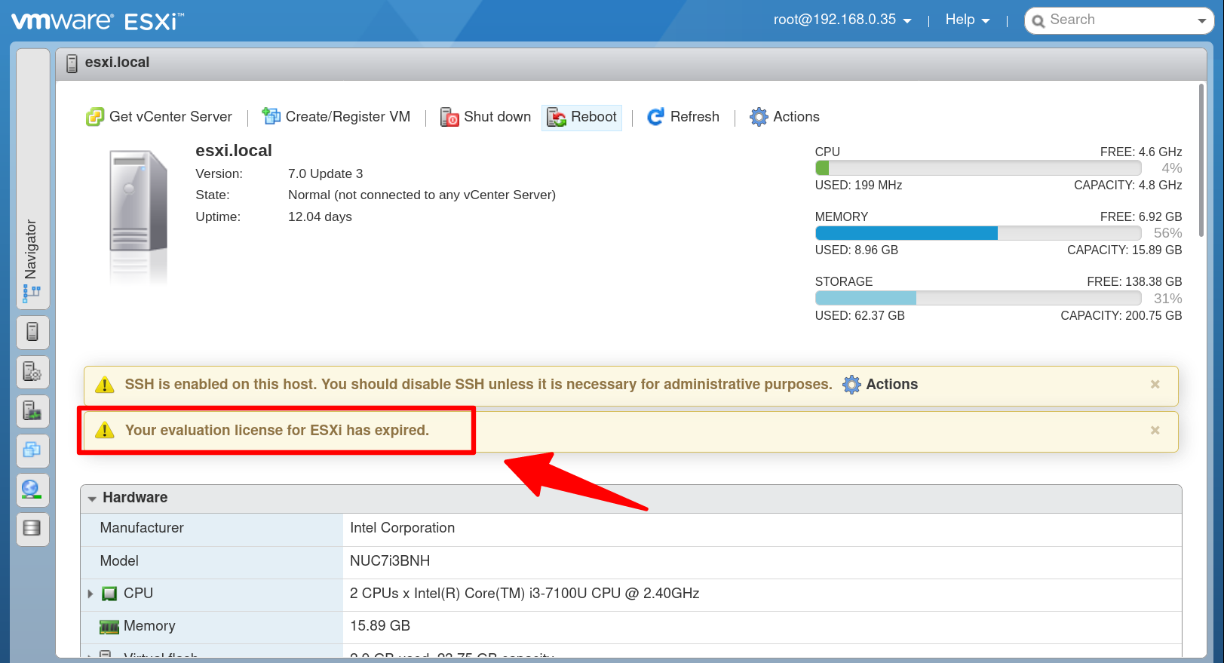Click the Memory usage bar
This screenshot has width=1224, height=663.
point(977,234)
